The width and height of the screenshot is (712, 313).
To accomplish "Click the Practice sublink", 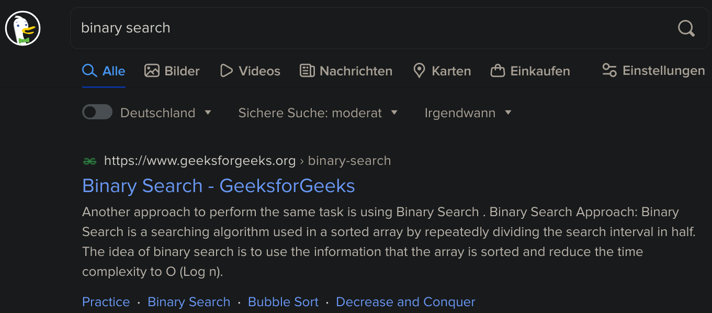I will click(106, 302).
